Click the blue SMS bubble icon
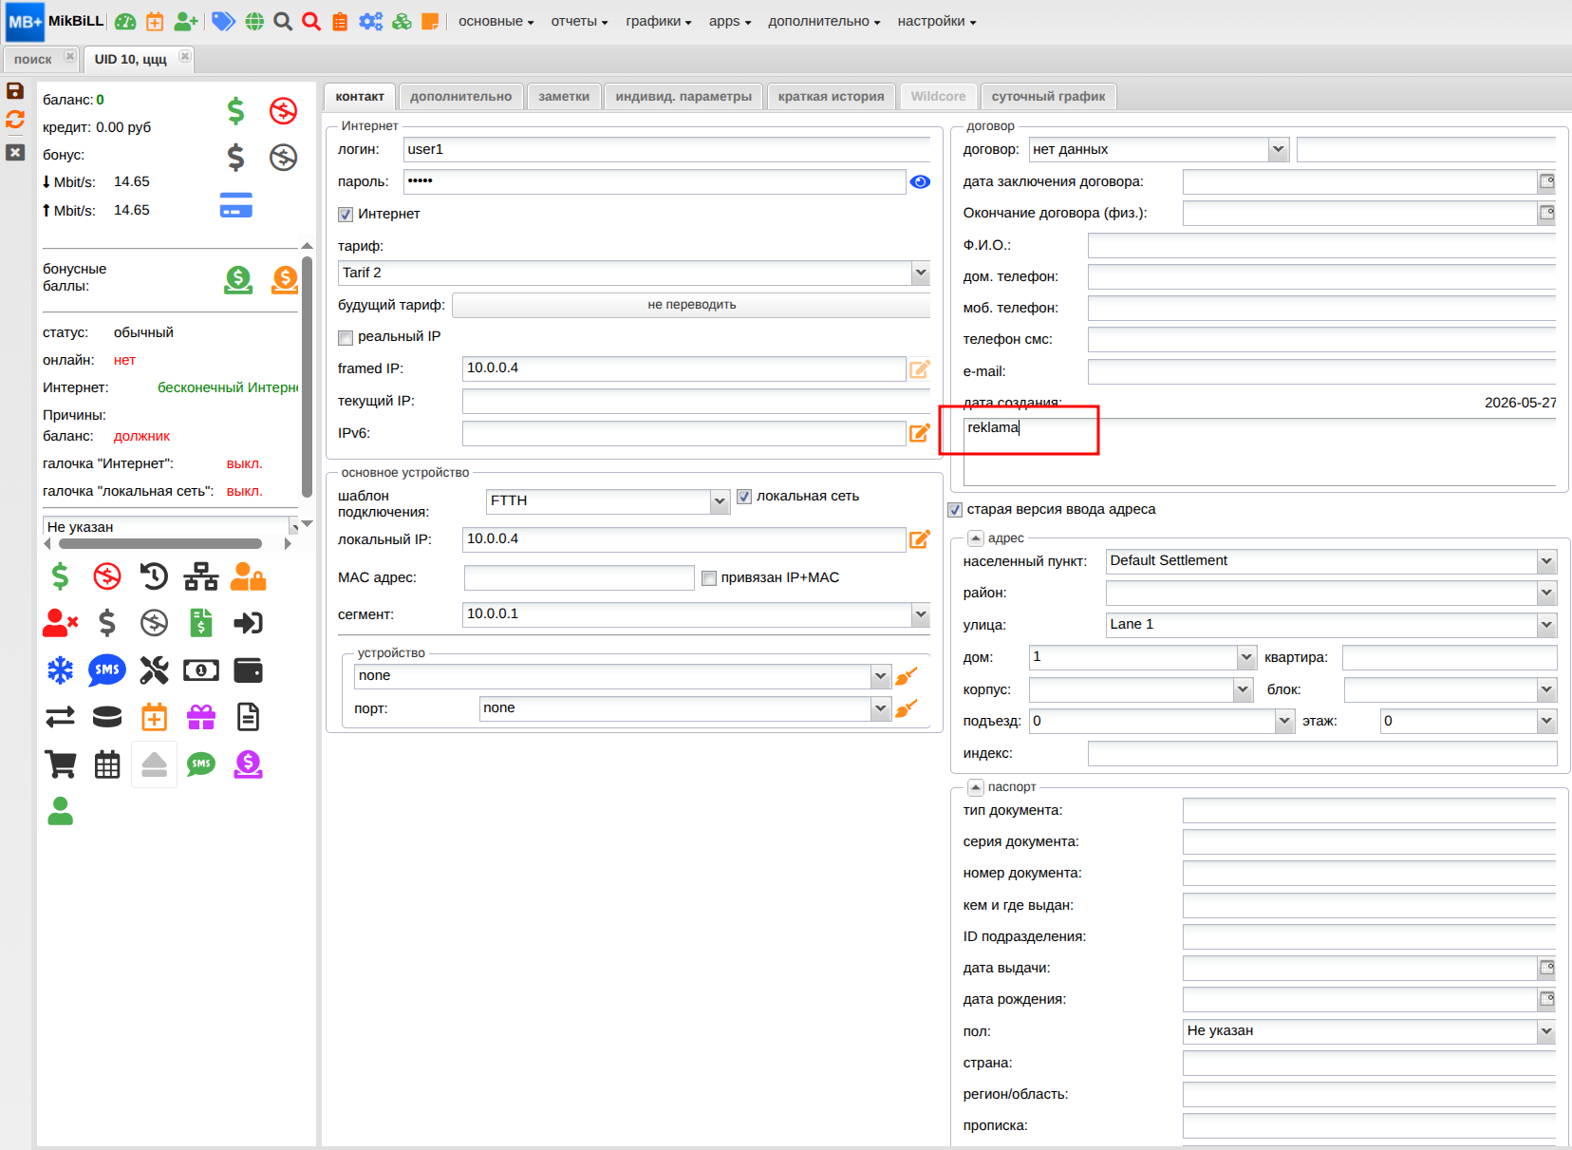Viewport: 1572px width, 1150px height. [x=107, y=670]
